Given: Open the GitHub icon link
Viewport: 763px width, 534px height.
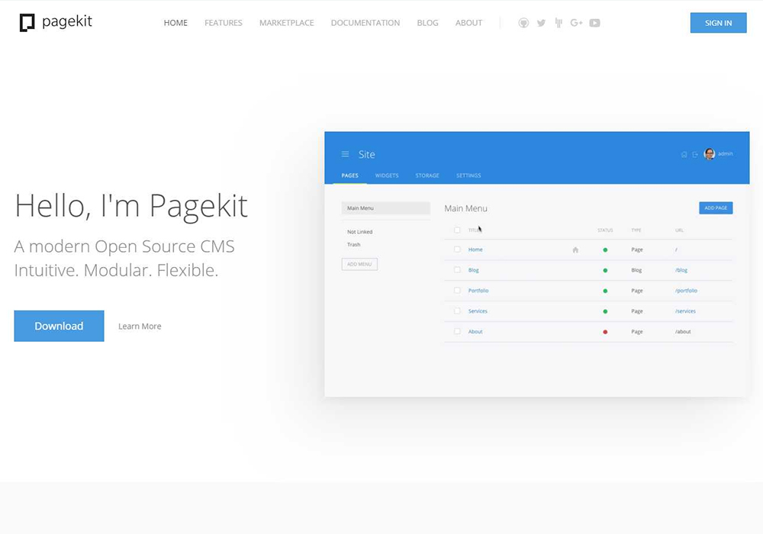Looking at the screenshot, I should coord(523,23).
